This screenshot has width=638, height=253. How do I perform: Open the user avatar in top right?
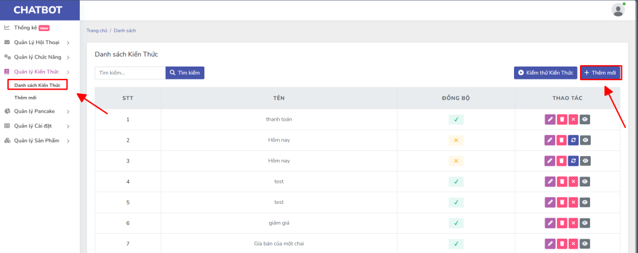point(618,9)
